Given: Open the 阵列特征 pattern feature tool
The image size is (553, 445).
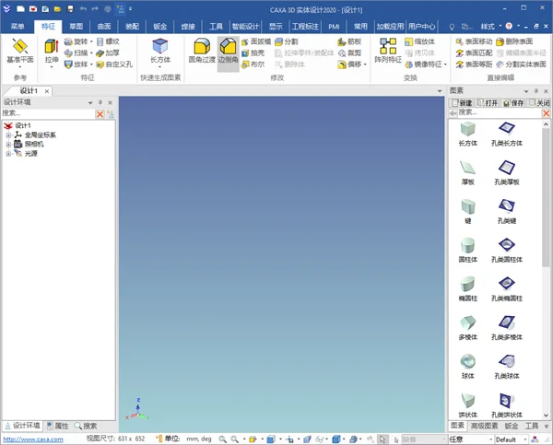Looking at the screenshot, I should tap(388, 51).
